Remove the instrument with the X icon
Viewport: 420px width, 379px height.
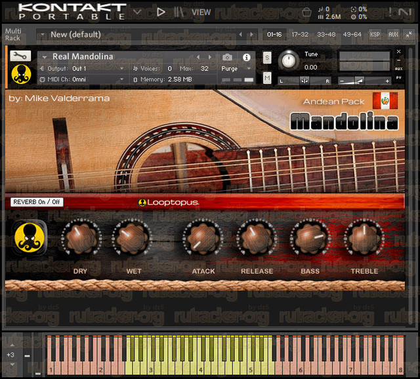tap(398, 51)
